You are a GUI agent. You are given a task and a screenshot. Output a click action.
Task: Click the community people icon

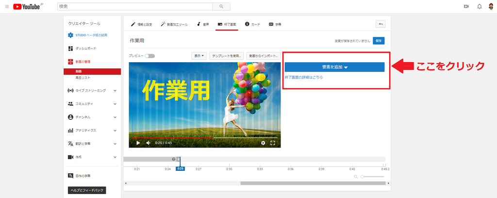[x=71, y=103]
